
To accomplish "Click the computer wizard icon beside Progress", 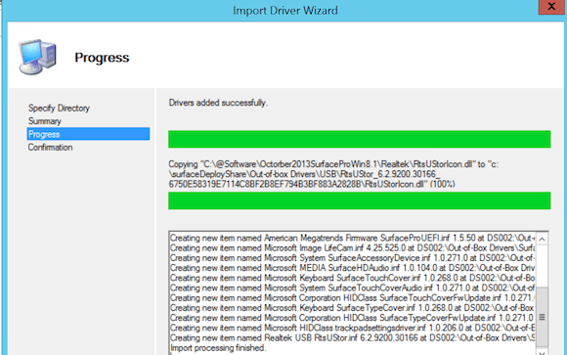I will click(38, 57).
